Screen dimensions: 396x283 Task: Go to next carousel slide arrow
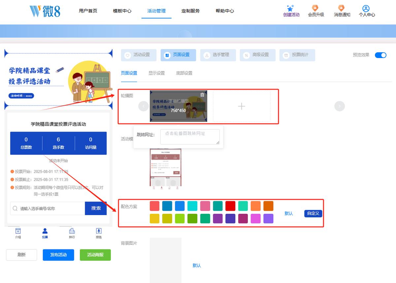[x=340, y=106]
